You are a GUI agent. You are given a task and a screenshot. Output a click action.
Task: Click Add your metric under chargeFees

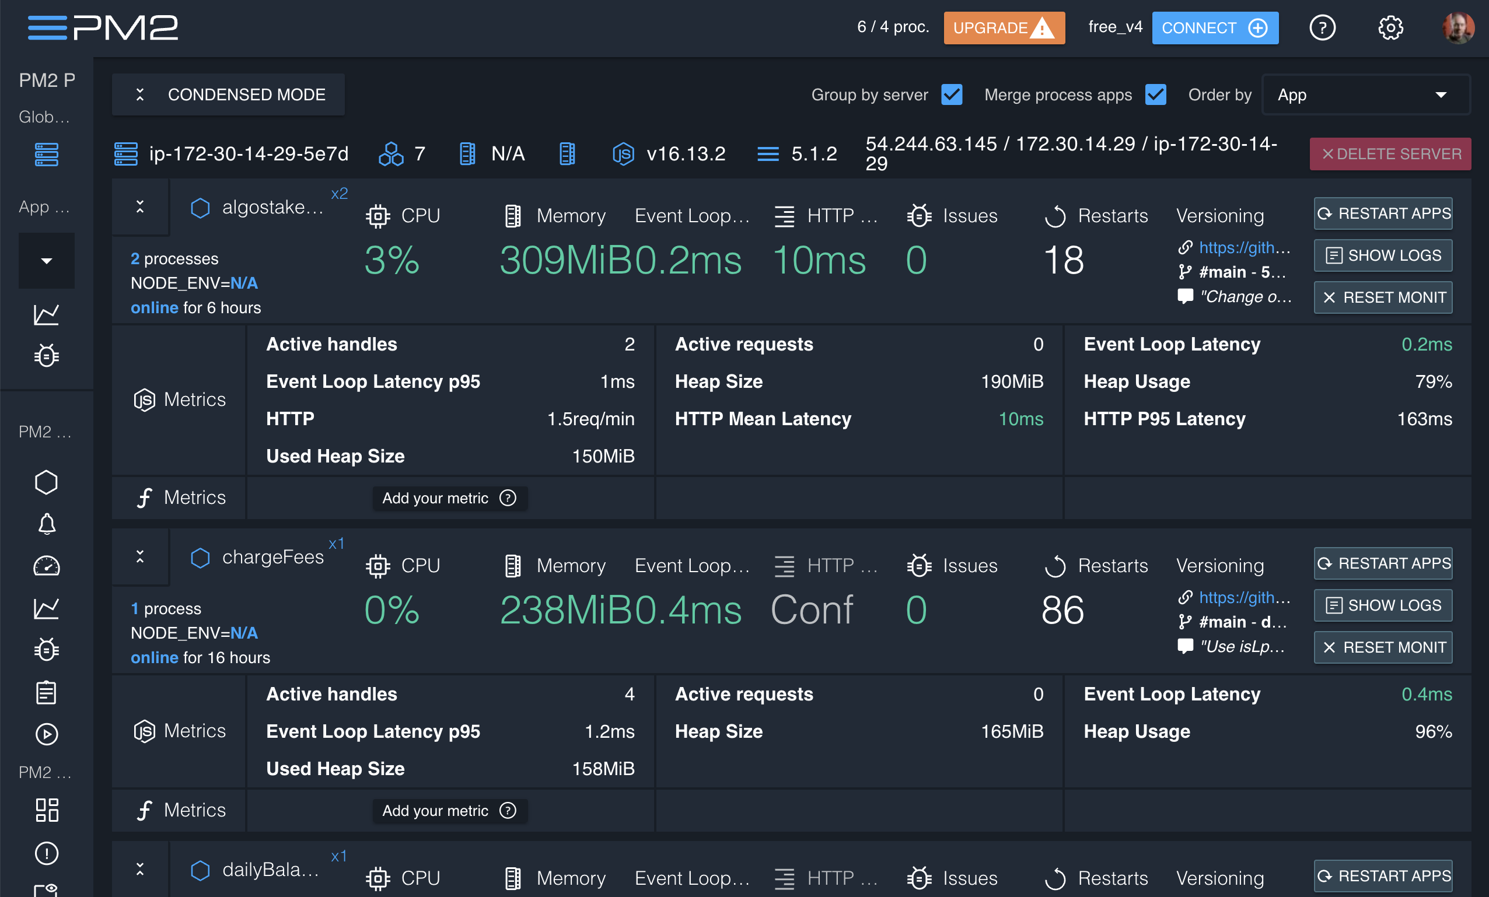450,811
